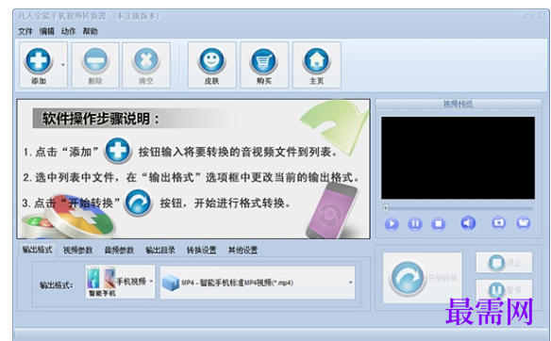Stop the video preview playback
Viewport: 551px width, 341px height.
tap(438, 224)
